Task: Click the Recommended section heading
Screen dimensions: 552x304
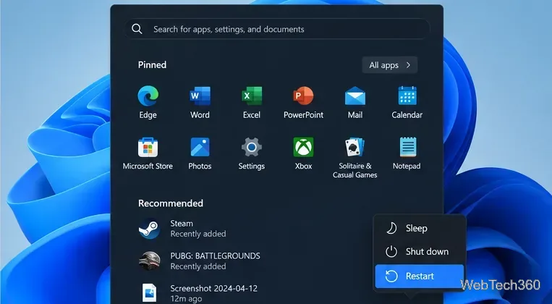Action: tap(171, 203)
